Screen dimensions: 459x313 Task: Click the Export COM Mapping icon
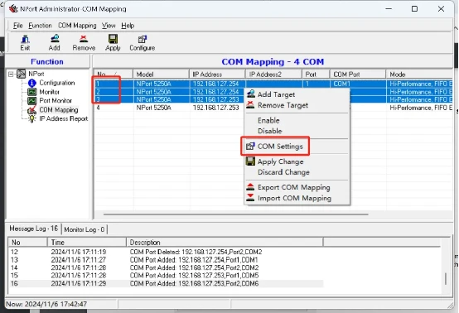tap(250, 187)
